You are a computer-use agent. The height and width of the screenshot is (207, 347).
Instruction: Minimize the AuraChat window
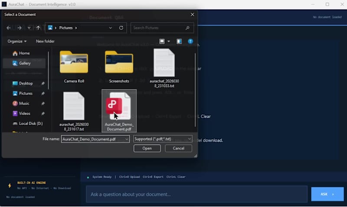click(313, 4)
